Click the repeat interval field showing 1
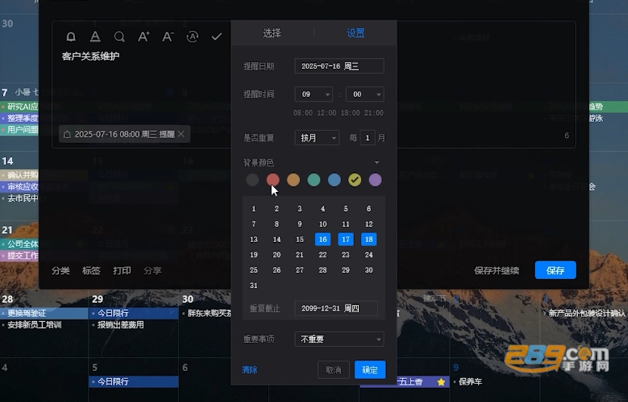 [367, 138]
